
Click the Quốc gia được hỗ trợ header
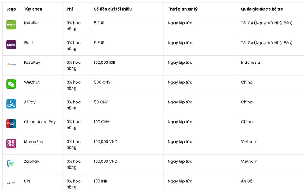click(x=262, y=9)
